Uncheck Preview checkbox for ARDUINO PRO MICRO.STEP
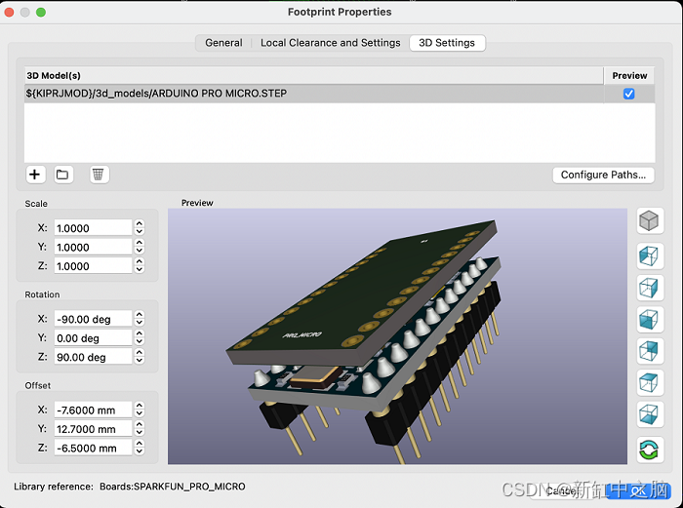Viewport: 683px width, 508px height. [x=628, y=94]
